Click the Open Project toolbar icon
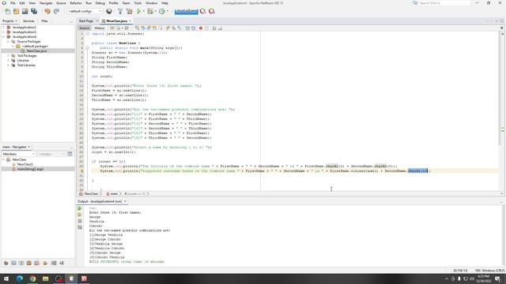Image resolution: width=506 pixels, height=284 pixels. pyautogui.click(x=25, y=11)
